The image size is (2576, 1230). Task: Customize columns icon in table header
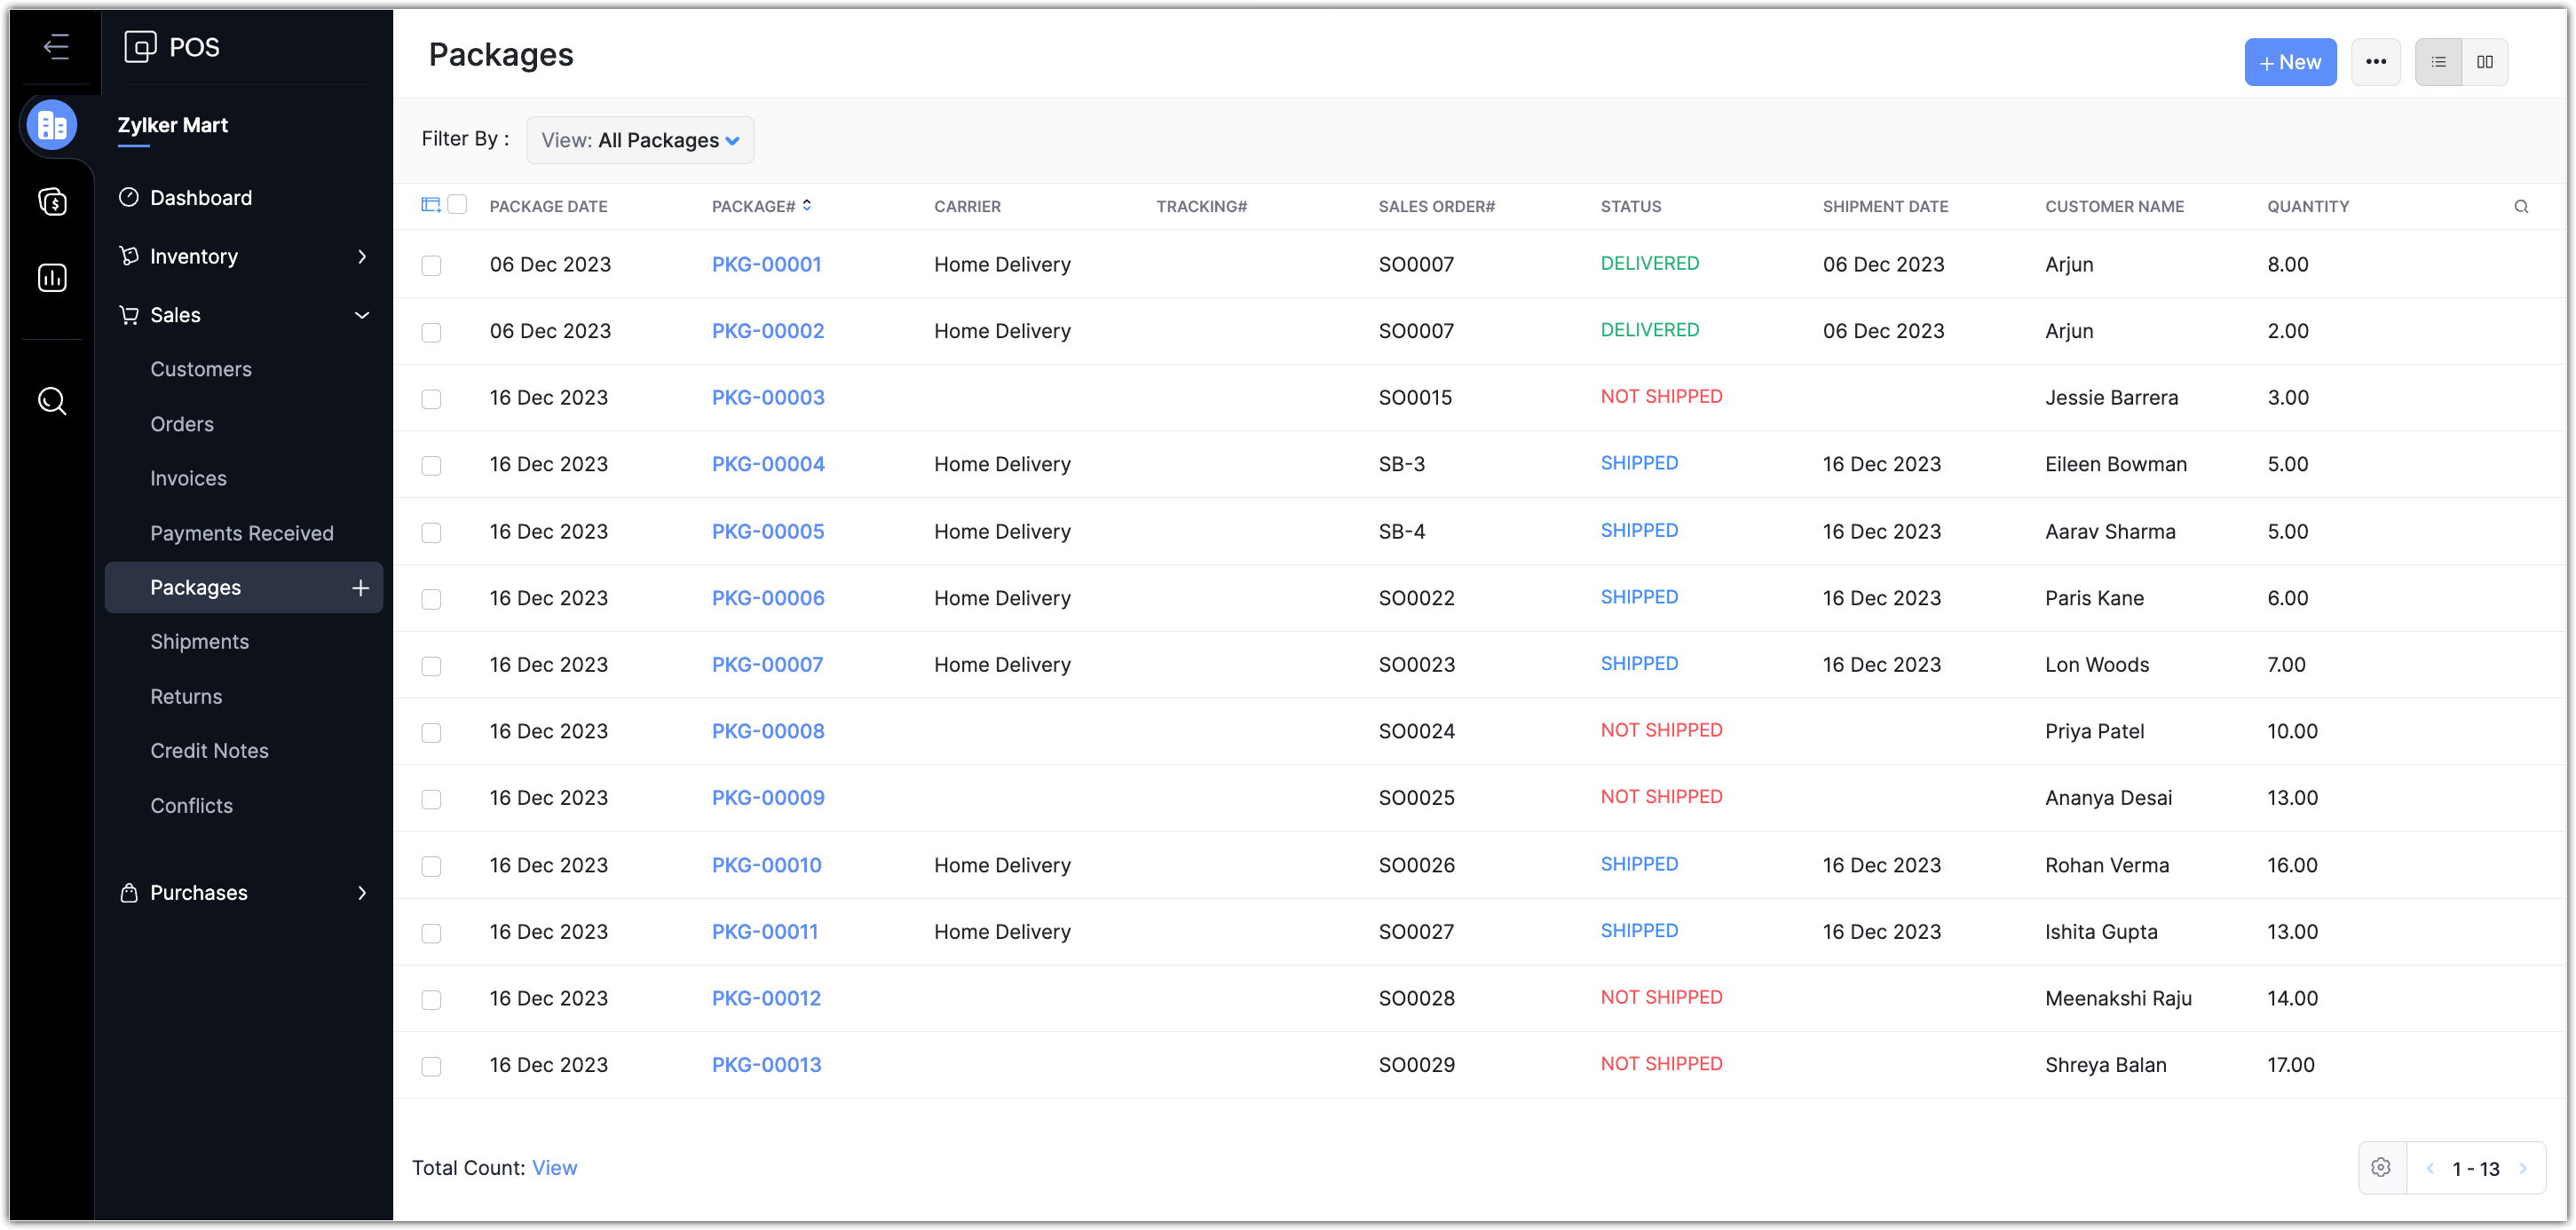431,205
